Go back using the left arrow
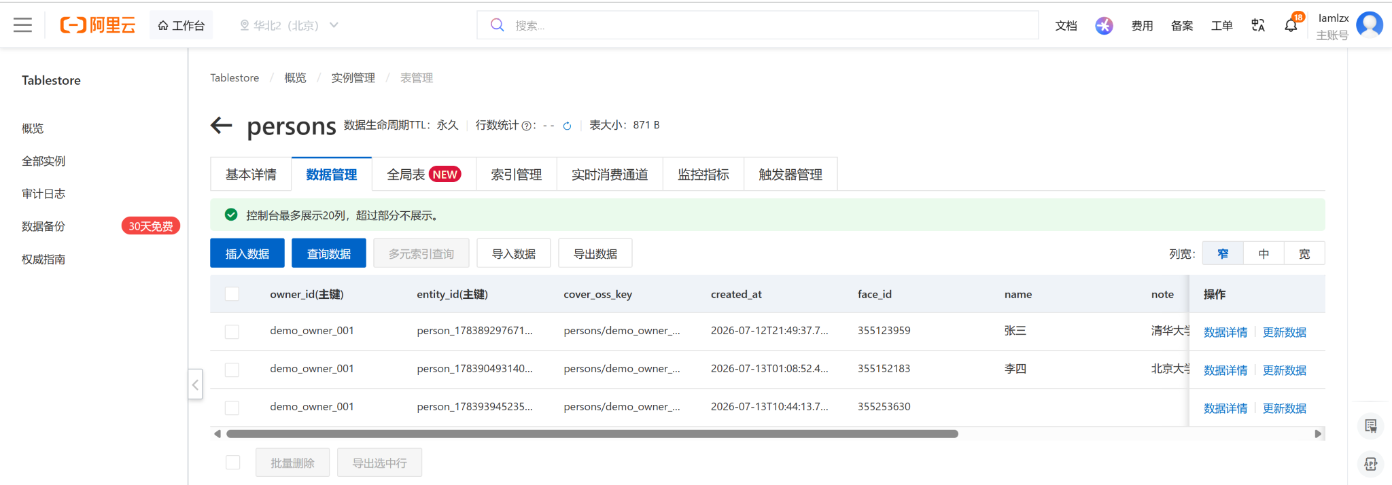Screen dimensions: 1392x485 (222, 125)
